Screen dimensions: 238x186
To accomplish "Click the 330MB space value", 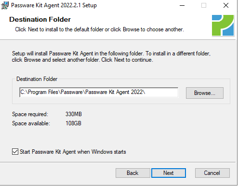I will coord(74,114).
